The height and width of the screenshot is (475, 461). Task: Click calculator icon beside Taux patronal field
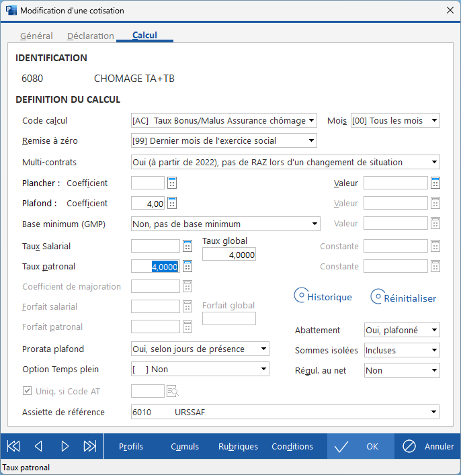(x=187, y=266)
